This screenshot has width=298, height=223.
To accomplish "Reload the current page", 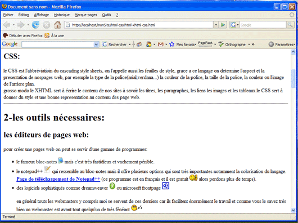I will tap(35, 25).
